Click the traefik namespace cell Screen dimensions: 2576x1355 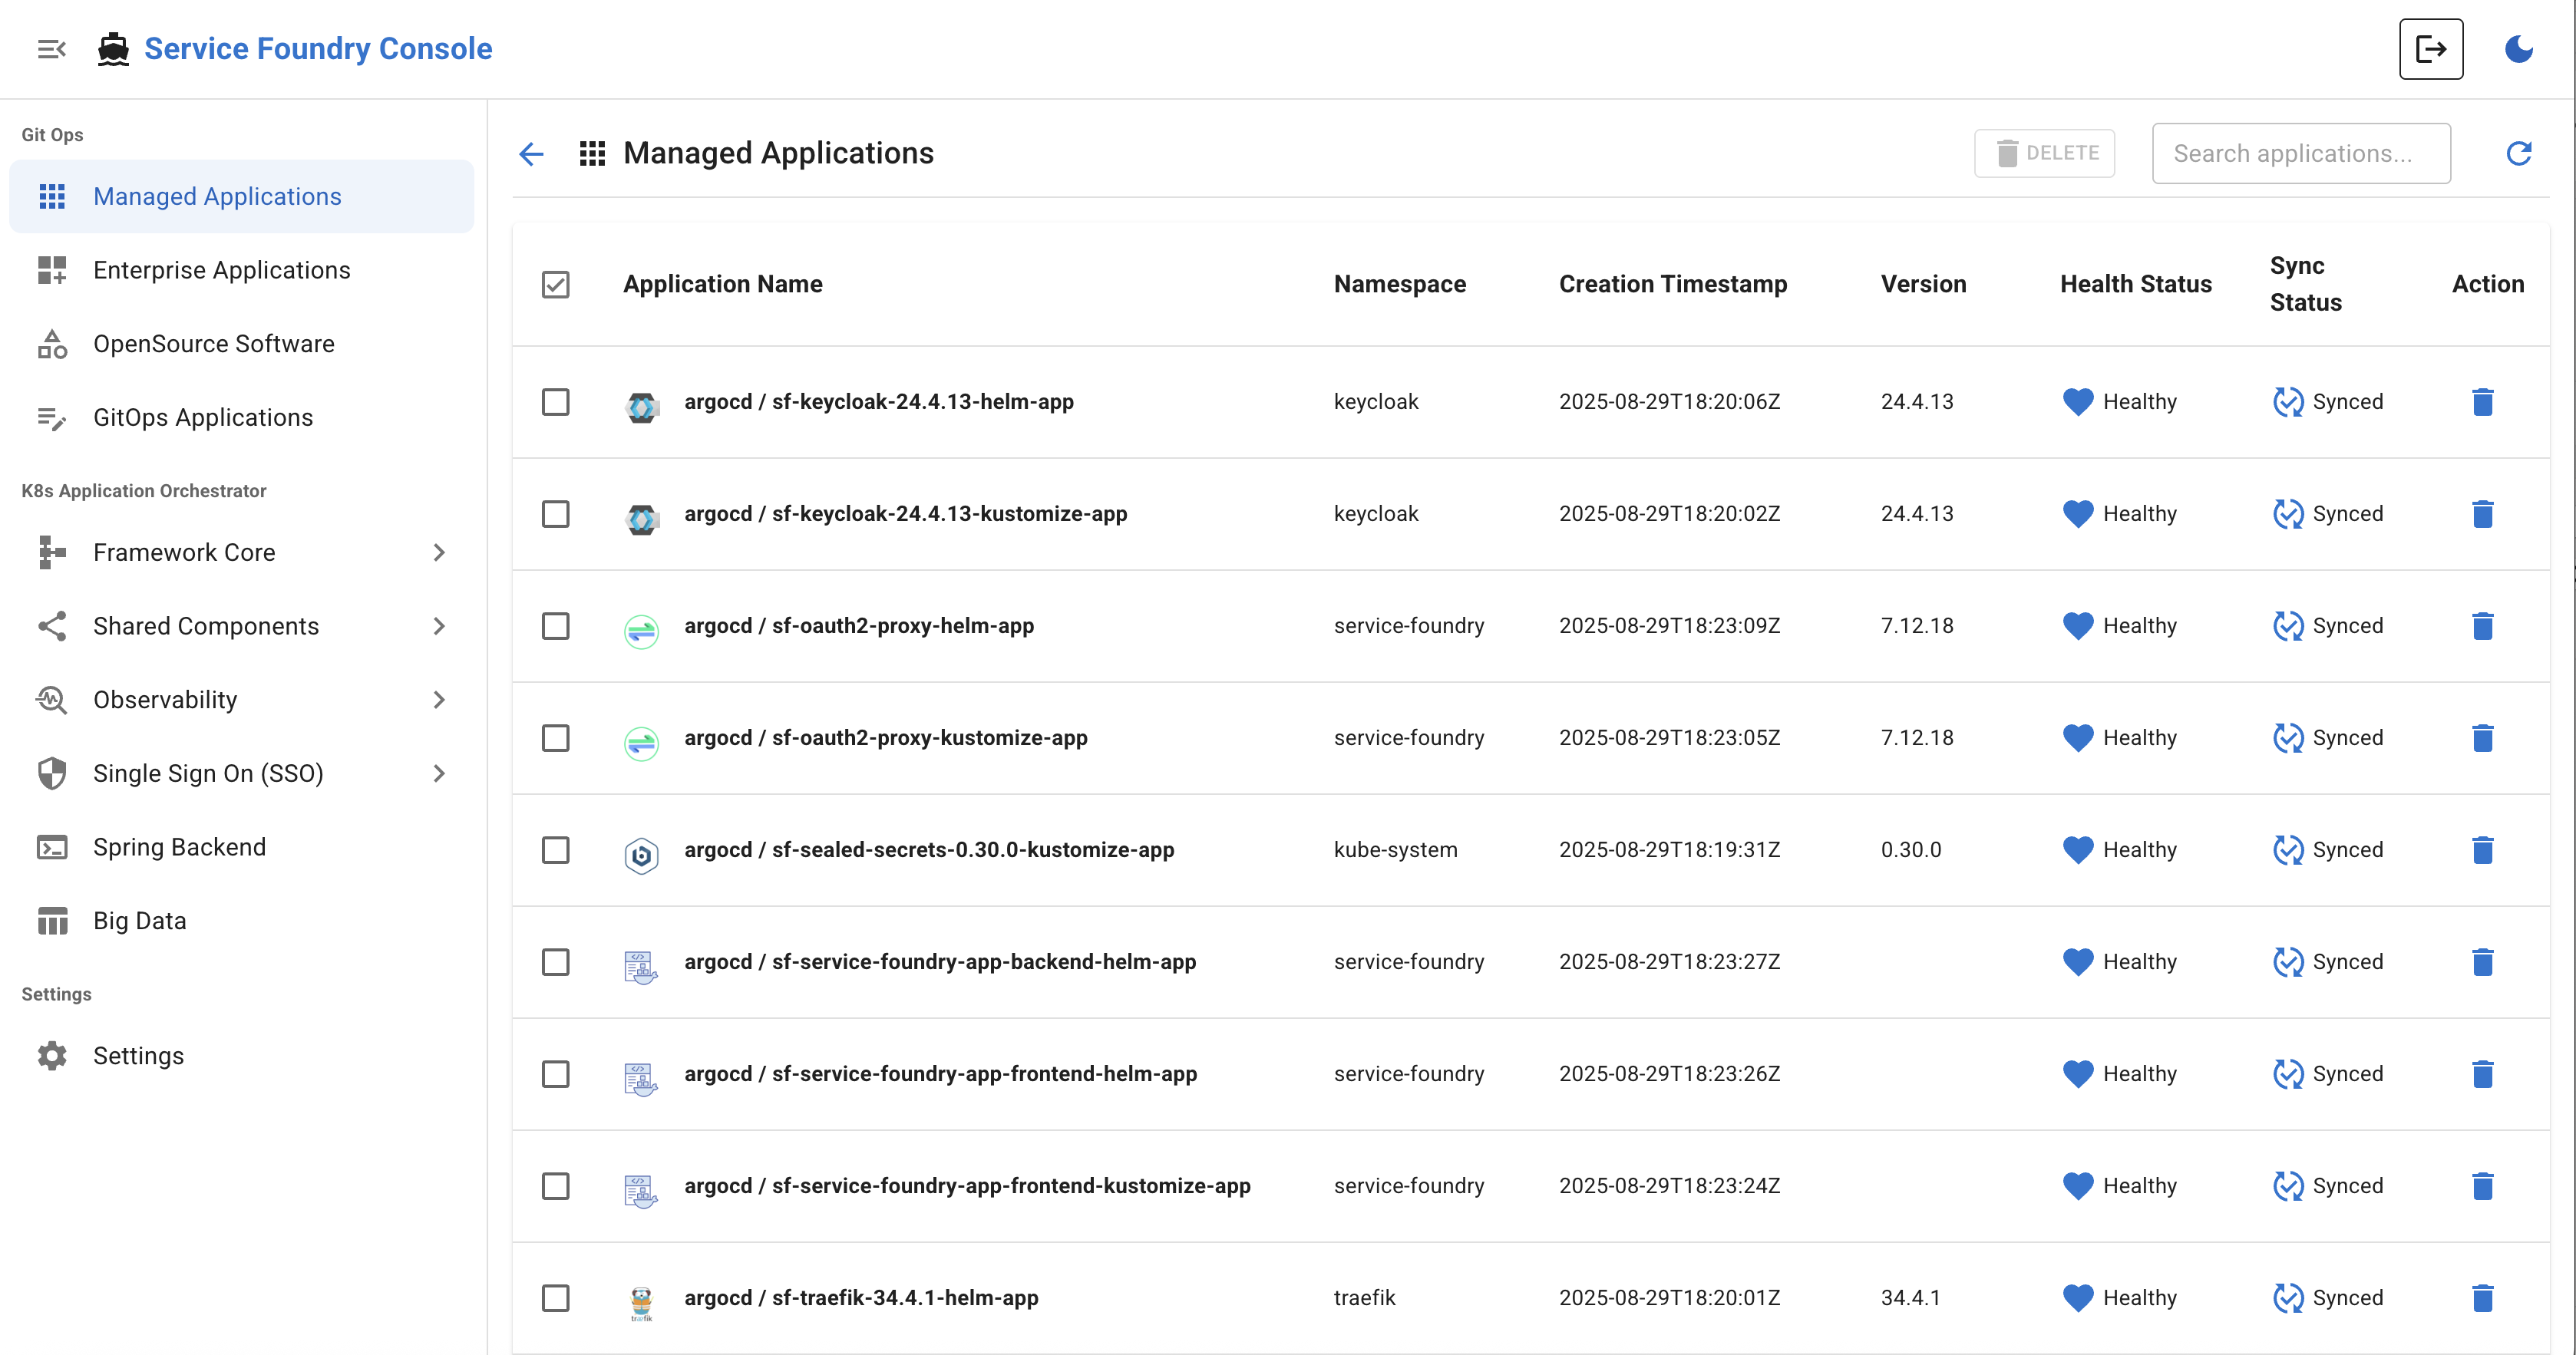(x=1364, y=1297)
